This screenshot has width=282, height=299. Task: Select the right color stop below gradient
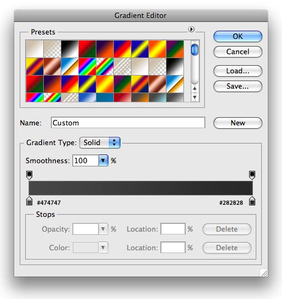252,201
